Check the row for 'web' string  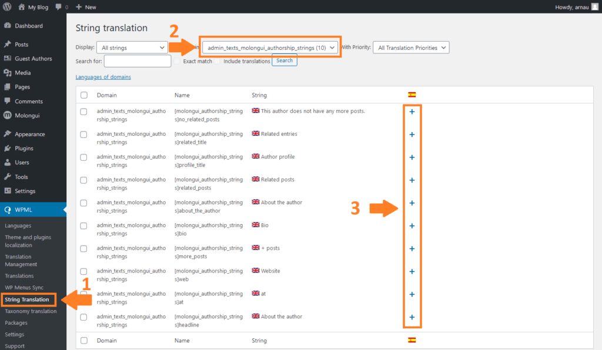tap(83, 271)
